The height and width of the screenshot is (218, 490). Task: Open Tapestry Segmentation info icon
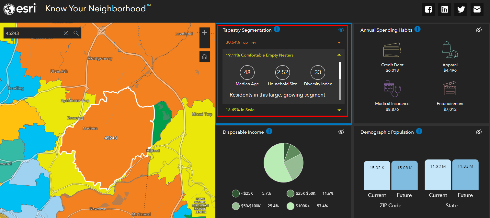tap(277, 29)
